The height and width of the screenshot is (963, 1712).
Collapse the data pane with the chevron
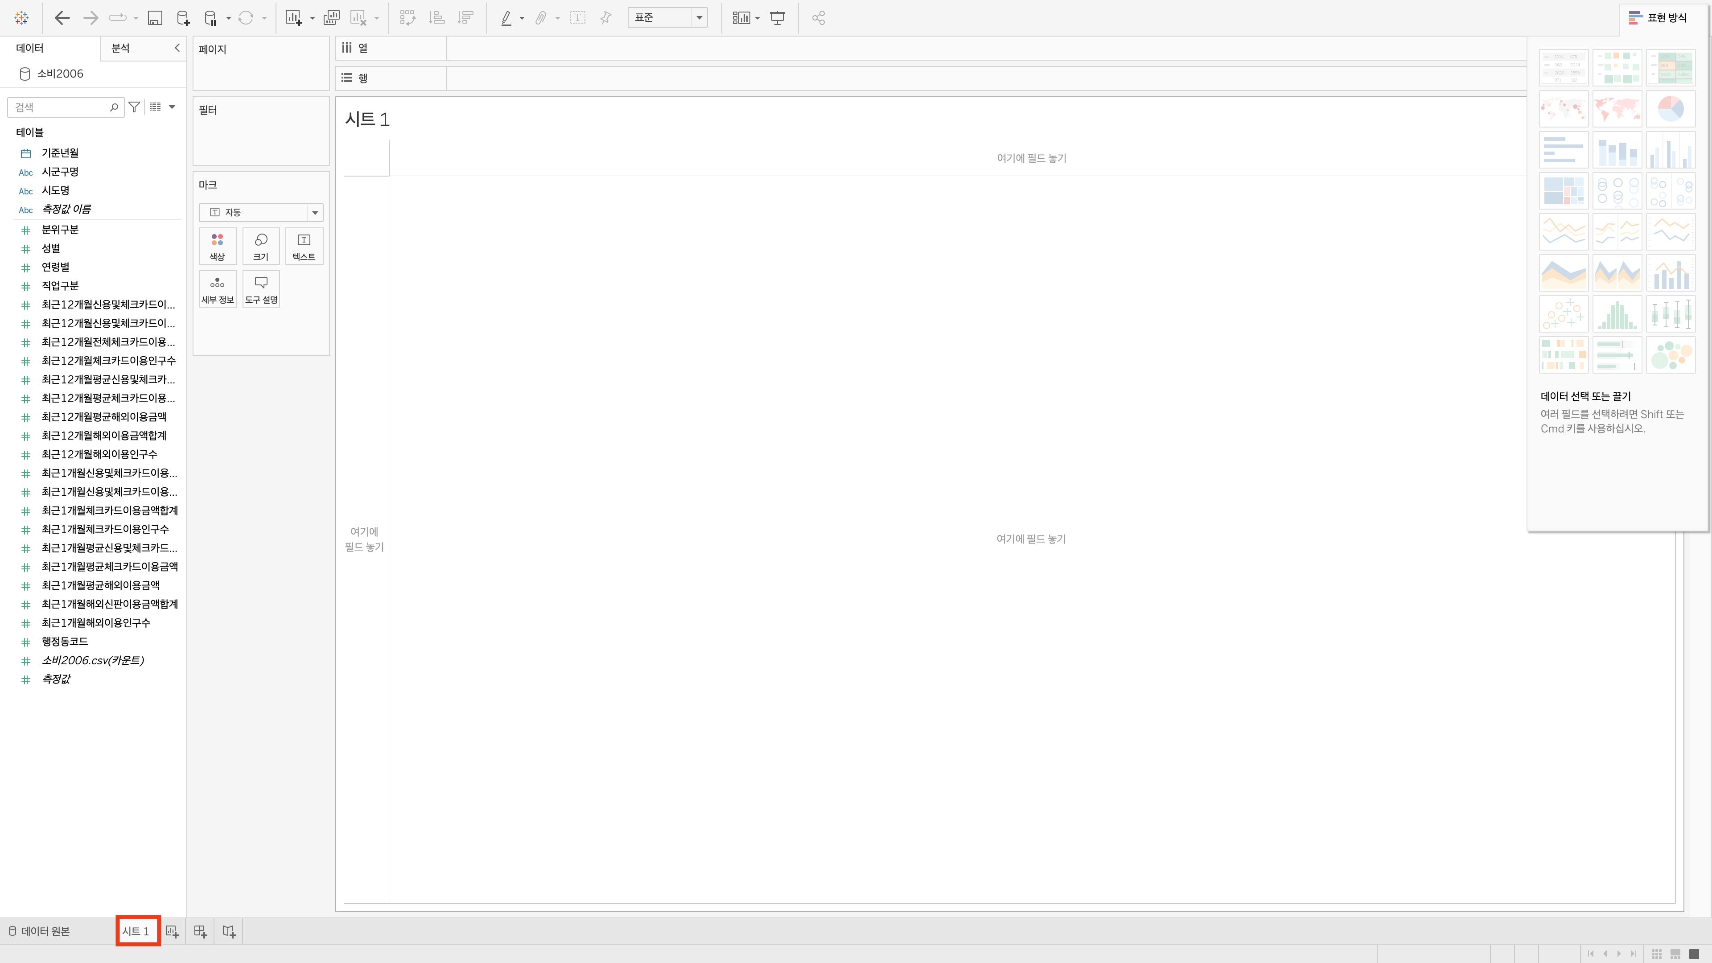[177, 48]
